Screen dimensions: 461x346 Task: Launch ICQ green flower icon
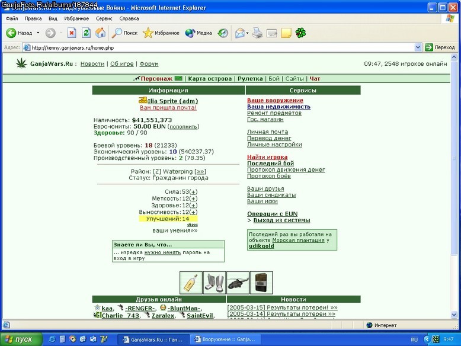(x=300, y=33)
